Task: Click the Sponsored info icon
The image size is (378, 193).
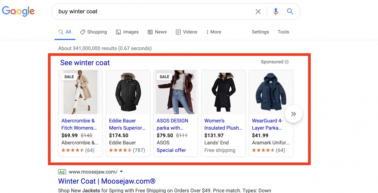Action: [x=287, y=62]
